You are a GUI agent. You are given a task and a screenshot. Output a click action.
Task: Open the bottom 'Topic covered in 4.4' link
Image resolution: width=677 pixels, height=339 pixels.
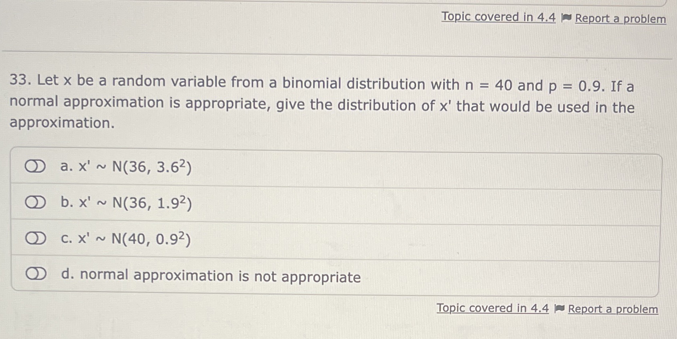[x=492, y=308]
